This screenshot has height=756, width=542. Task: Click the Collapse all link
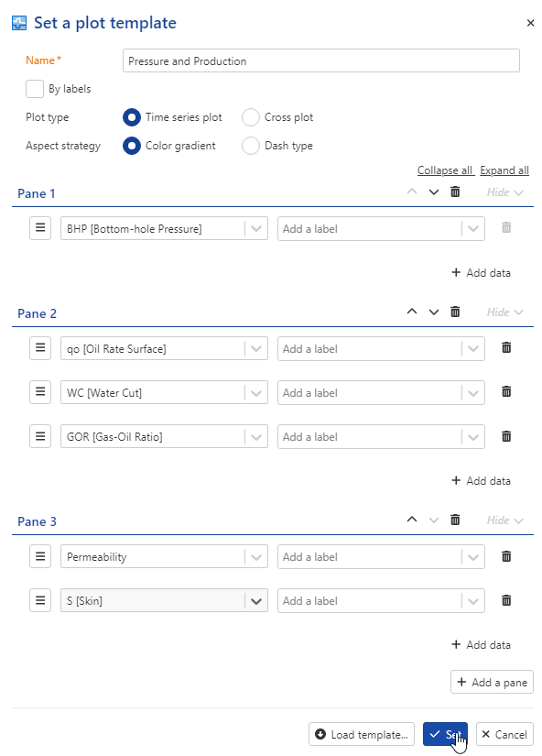point(445,170)
